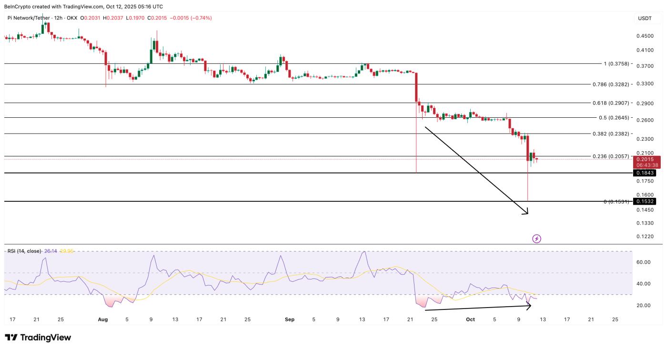The width and height of the screenshot is (667, 350).
Task: Click the Aug label on time axis
Action: click(103, 319)
